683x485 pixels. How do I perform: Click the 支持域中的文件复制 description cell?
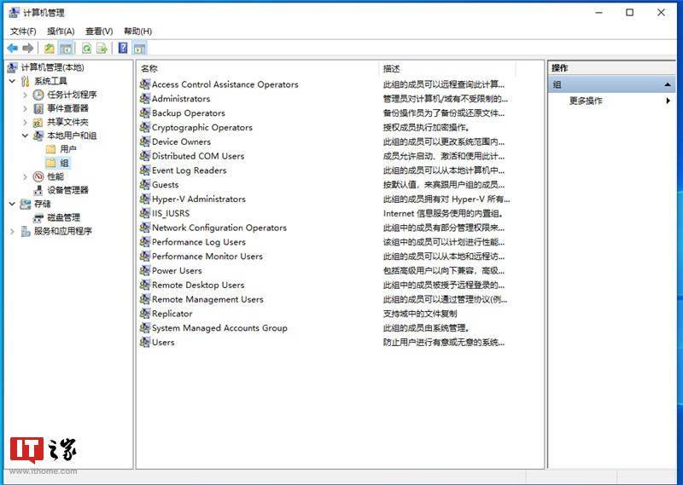(x=420, y=314)
